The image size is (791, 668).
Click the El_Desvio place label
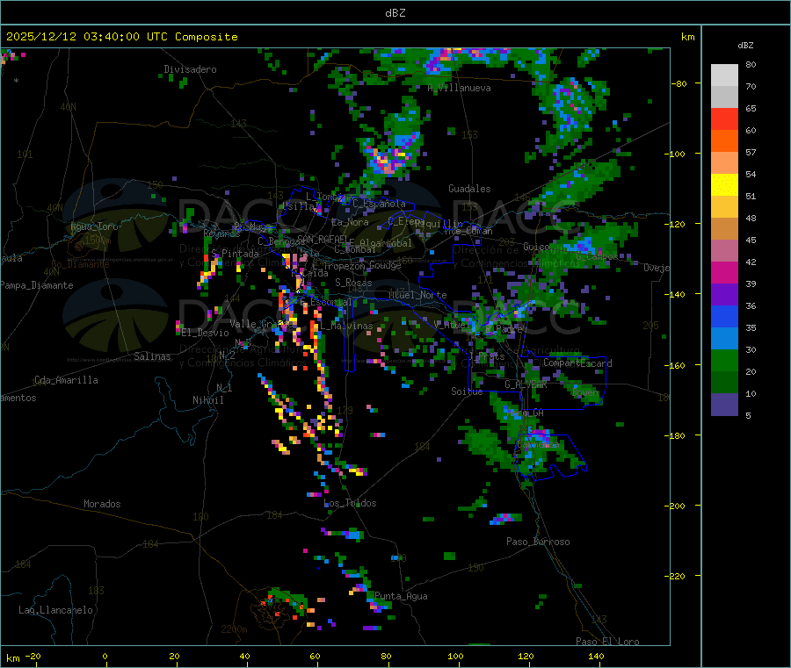tap(205, 333)
